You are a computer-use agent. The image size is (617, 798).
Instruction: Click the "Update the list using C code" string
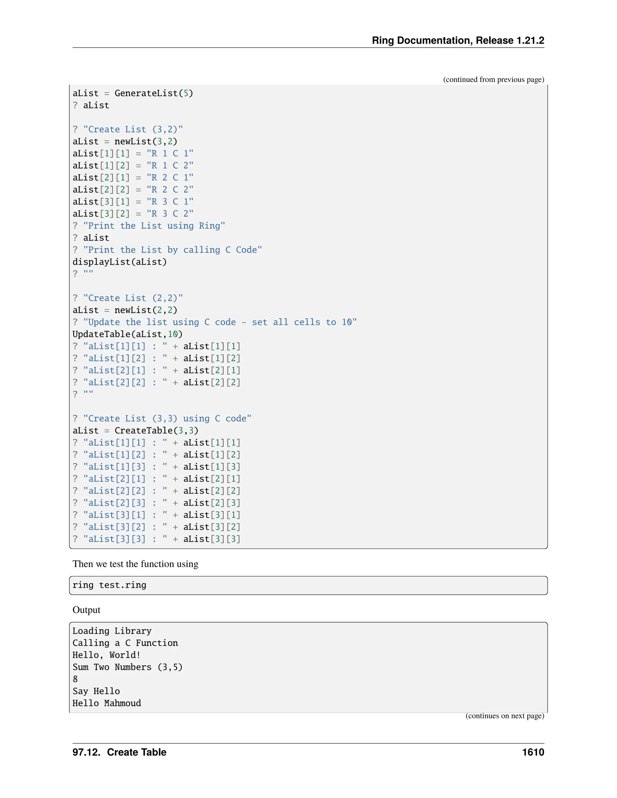coord(220,322)
